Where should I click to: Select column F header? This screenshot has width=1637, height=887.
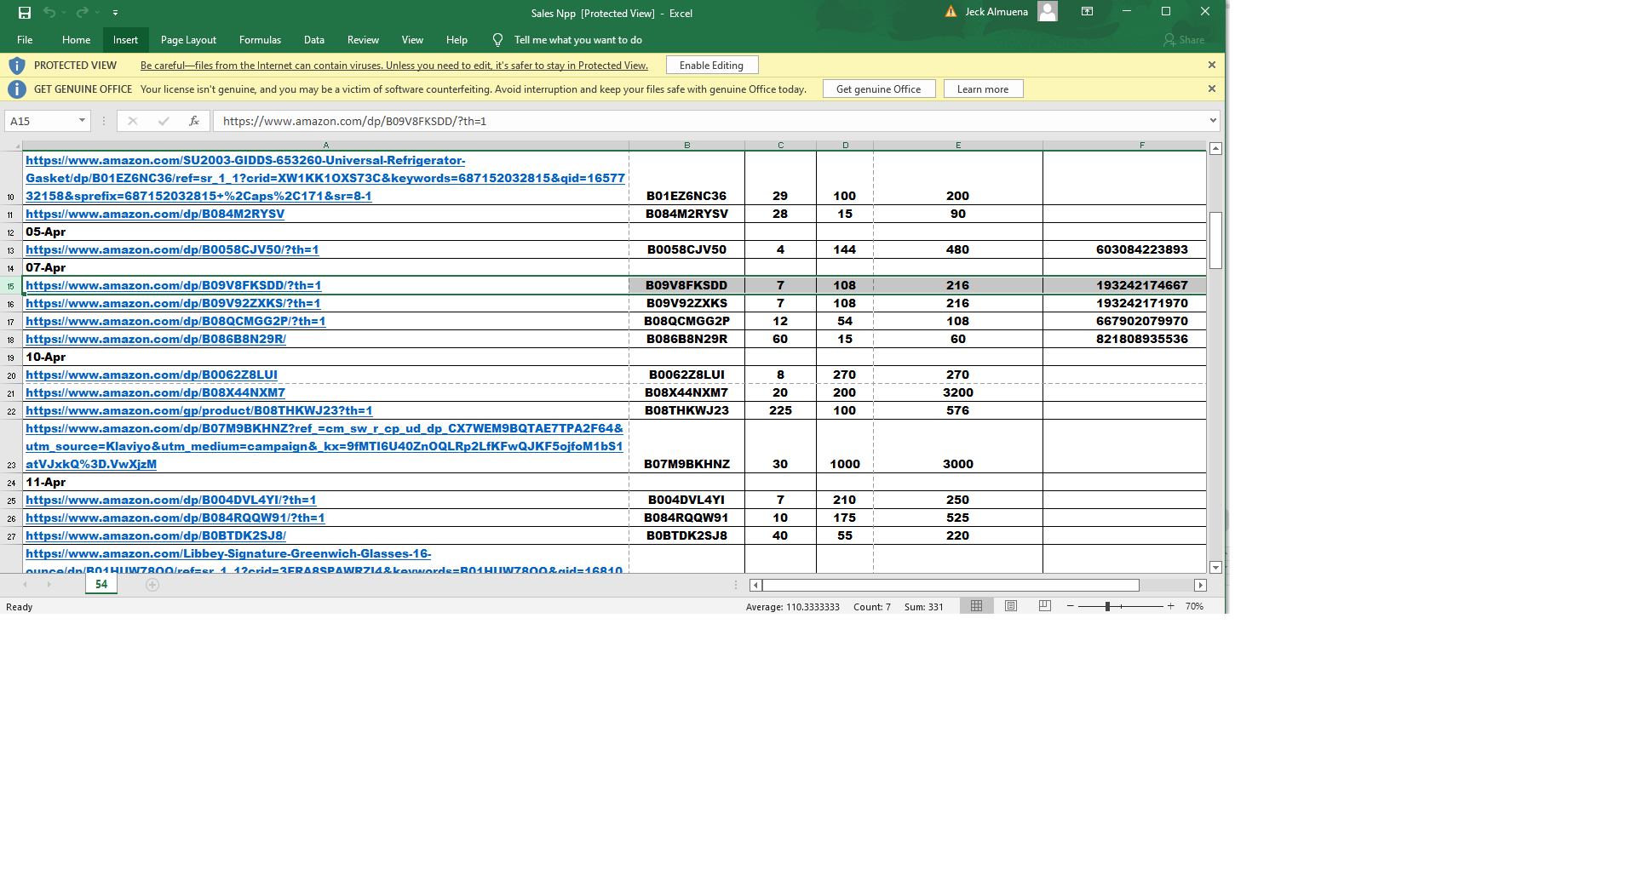coord(1142,146)
